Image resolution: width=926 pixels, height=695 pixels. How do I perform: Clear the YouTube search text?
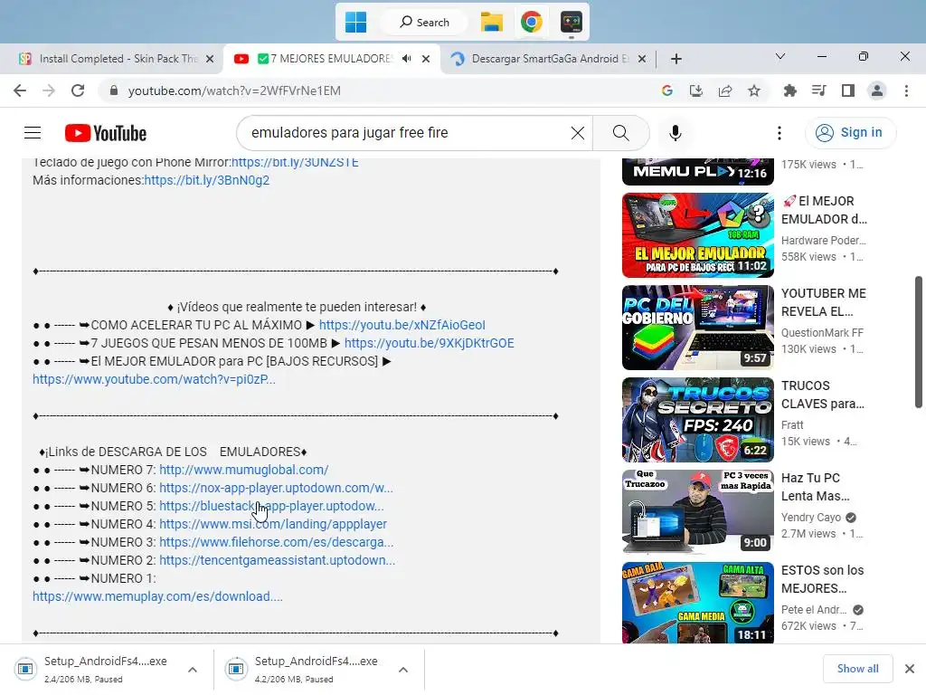pos(578,133)
